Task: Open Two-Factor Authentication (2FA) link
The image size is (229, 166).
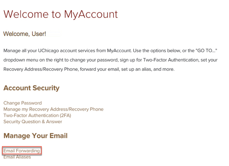Action: click(x=37, y=115)
